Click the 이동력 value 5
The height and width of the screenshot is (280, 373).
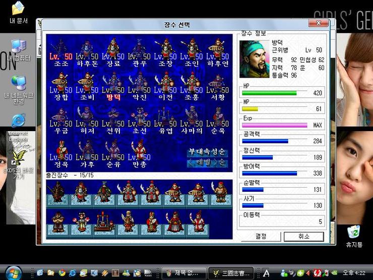(x=321, y=221)
